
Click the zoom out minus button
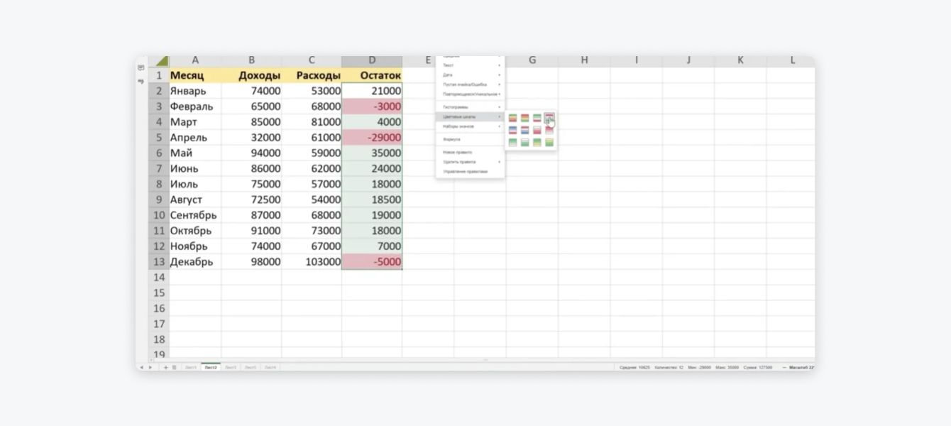pos(784,368)
